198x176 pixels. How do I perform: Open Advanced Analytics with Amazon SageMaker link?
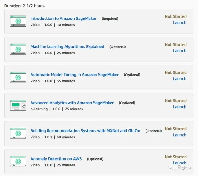(72, 103)
